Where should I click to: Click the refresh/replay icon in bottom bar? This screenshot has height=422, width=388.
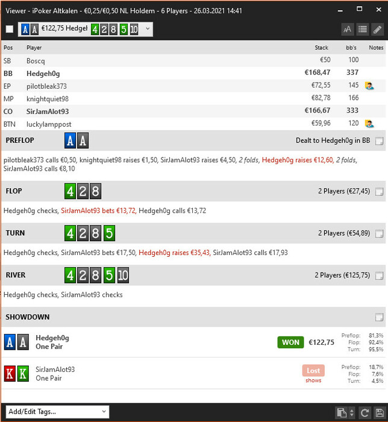tap(365, 412)
